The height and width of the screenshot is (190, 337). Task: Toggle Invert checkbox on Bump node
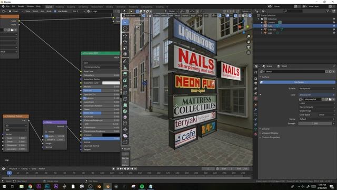click(46, 131)
